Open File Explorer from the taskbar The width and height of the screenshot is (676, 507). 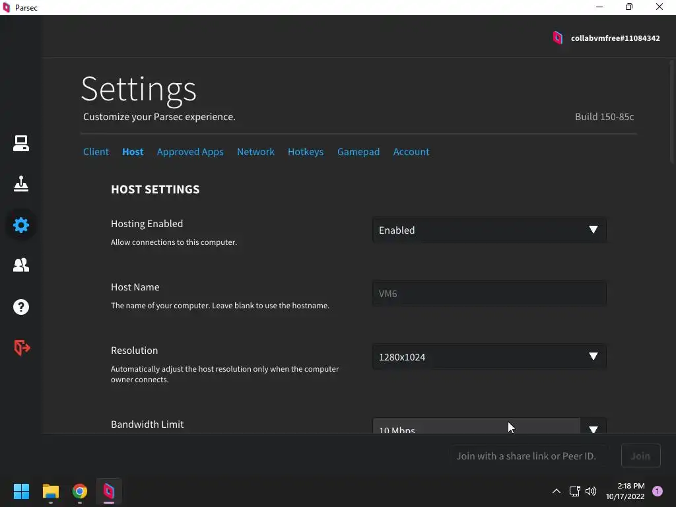click(51, 491)
